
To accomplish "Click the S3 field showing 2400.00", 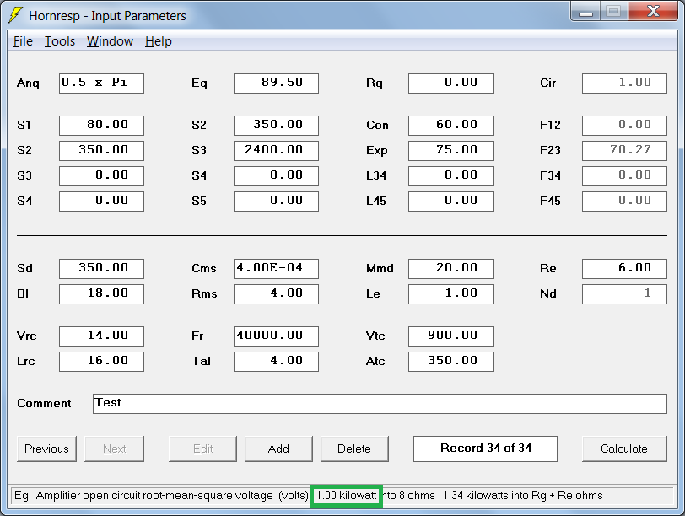I will [x=276, y=151].
